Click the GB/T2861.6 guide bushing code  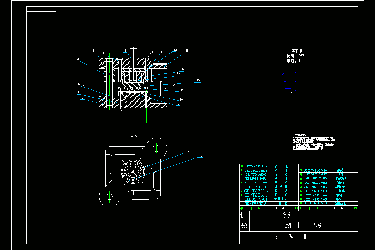256,191
